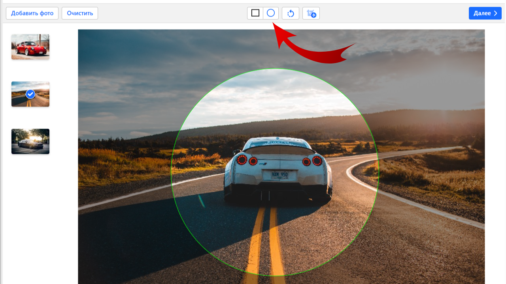Select the circle crop shape

click(271, 13)
